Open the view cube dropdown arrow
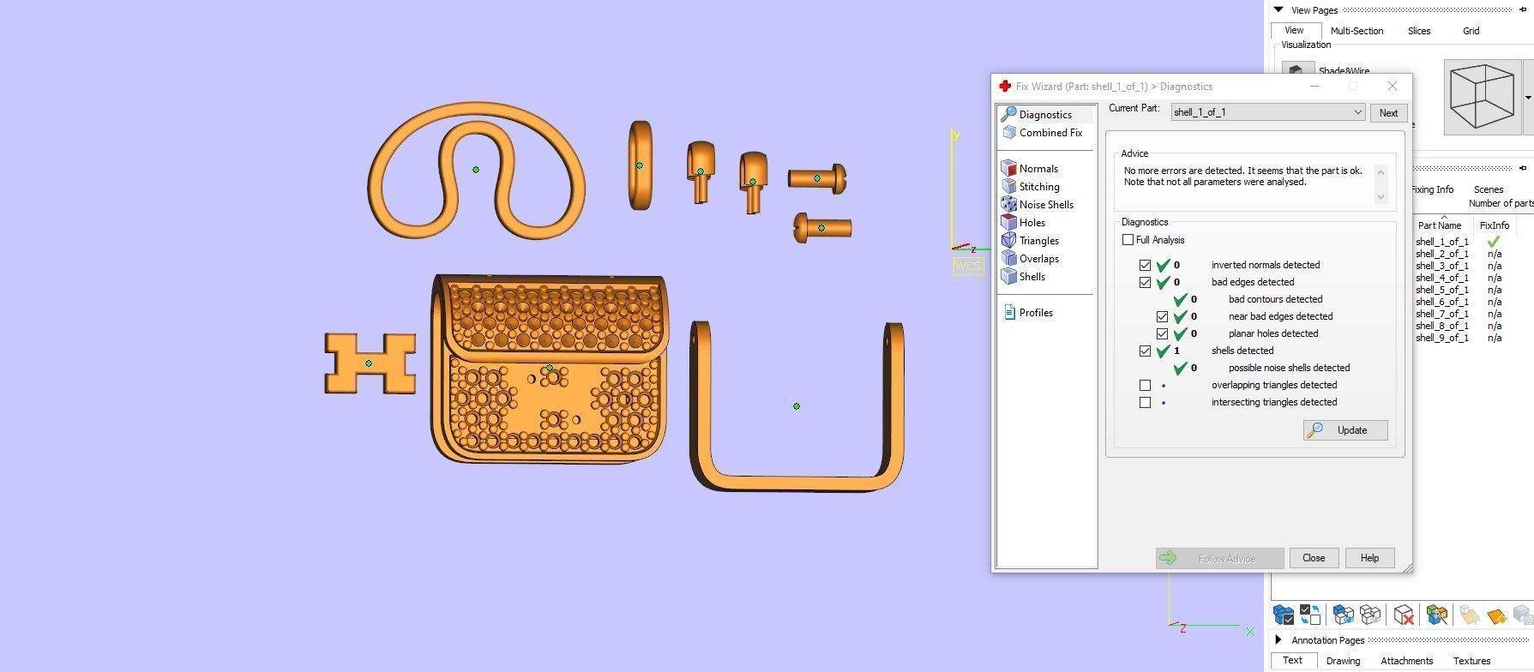The image size is (1534, 672). (1528, 98)
